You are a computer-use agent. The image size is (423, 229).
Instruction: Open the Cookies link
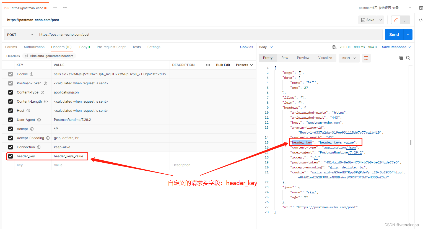click(246, 47)
